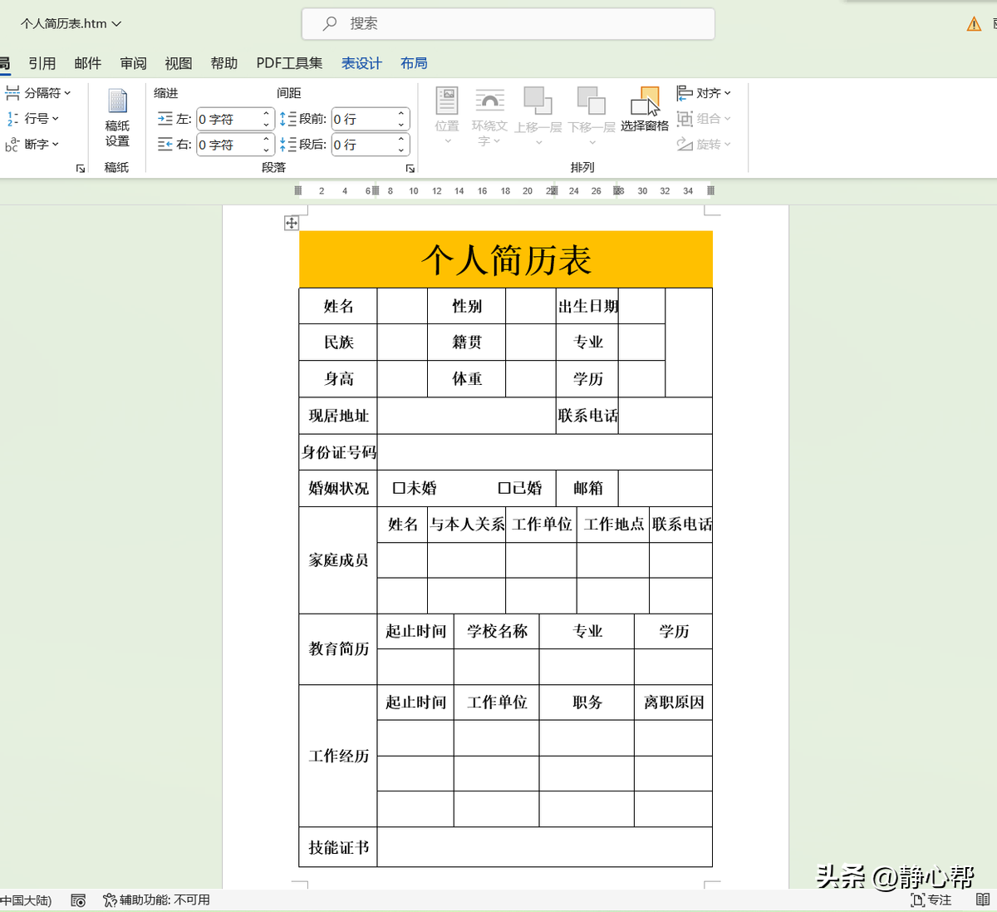Check the □已婚 married box
This screenshot has width=997, height=912.
504,488
